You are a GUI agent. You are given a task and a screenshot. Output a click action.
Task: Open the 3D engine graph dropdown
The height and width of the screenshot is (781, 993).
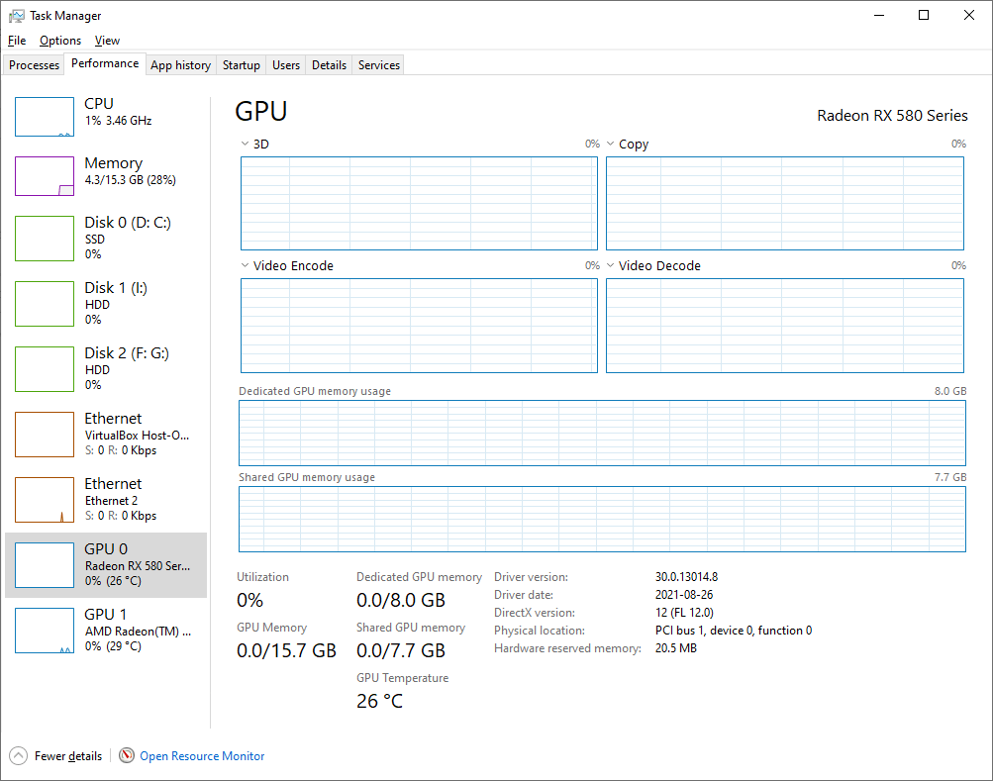pyautogui.click(x=245, y=144)
